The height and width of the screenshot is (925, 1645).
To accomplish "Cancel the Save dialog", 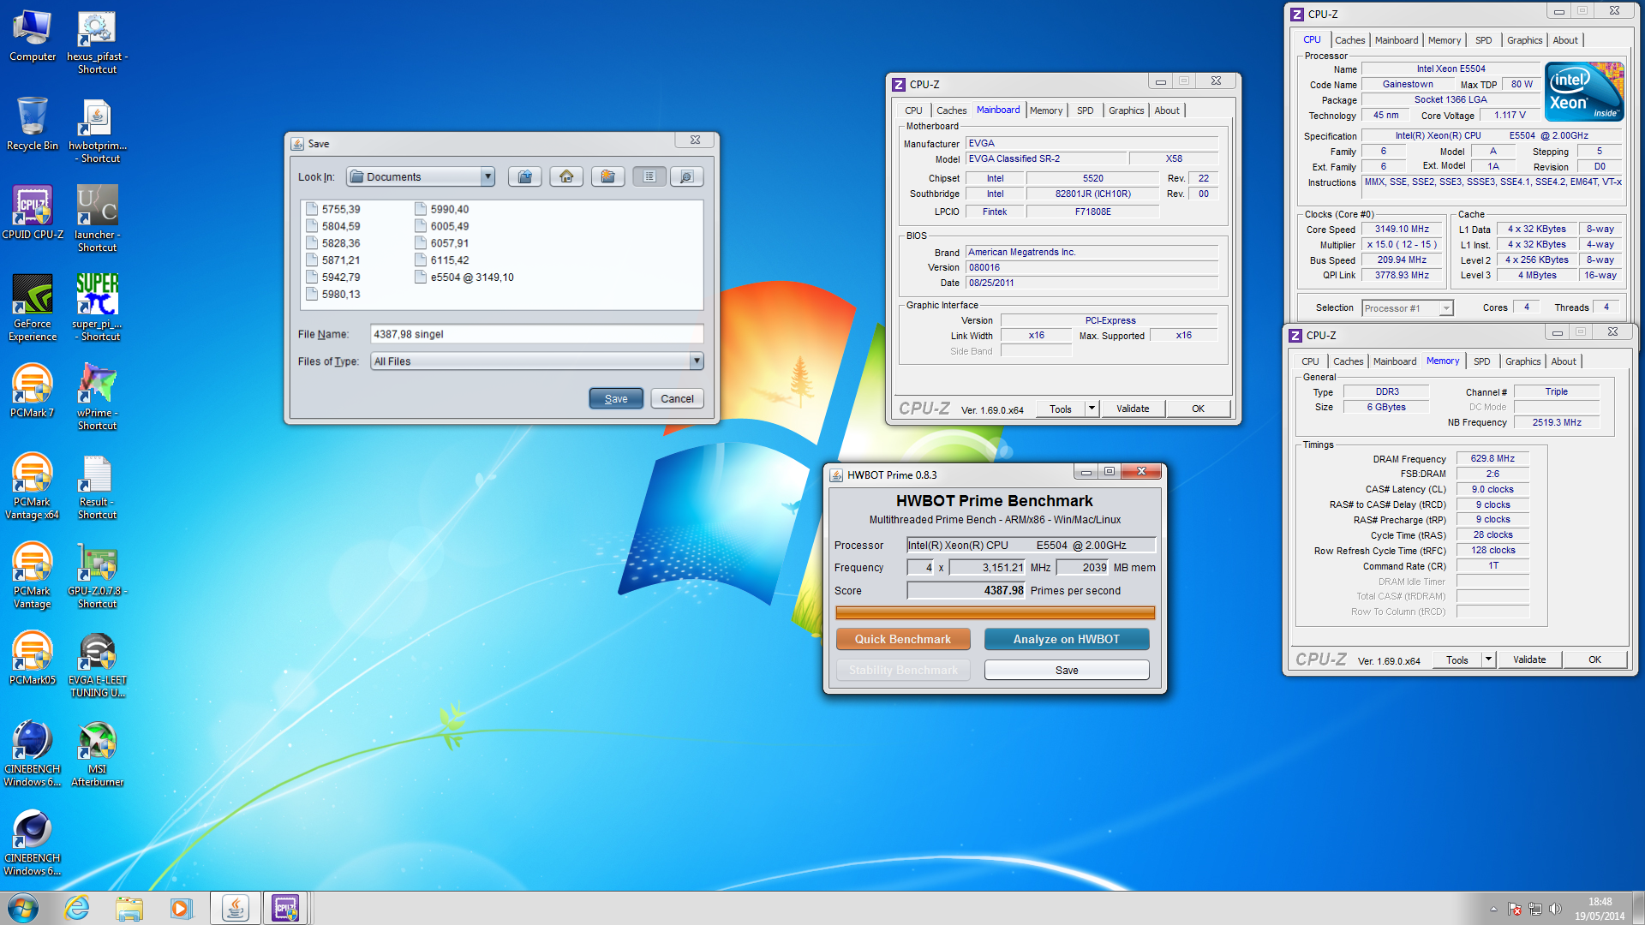I will point(677,398).
